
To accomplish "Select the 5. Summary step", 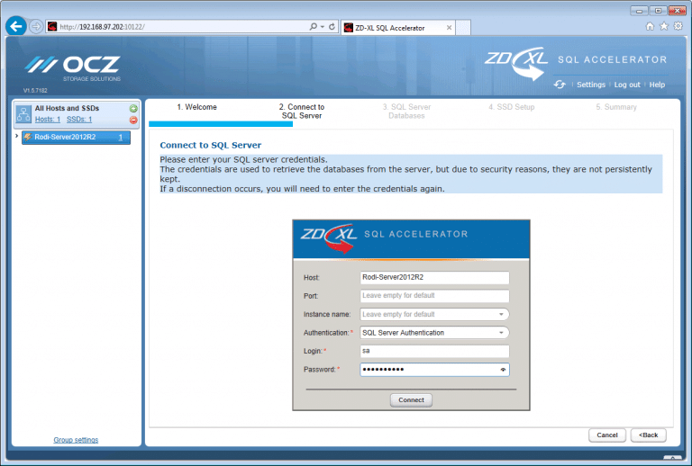I will click(616, 107).
